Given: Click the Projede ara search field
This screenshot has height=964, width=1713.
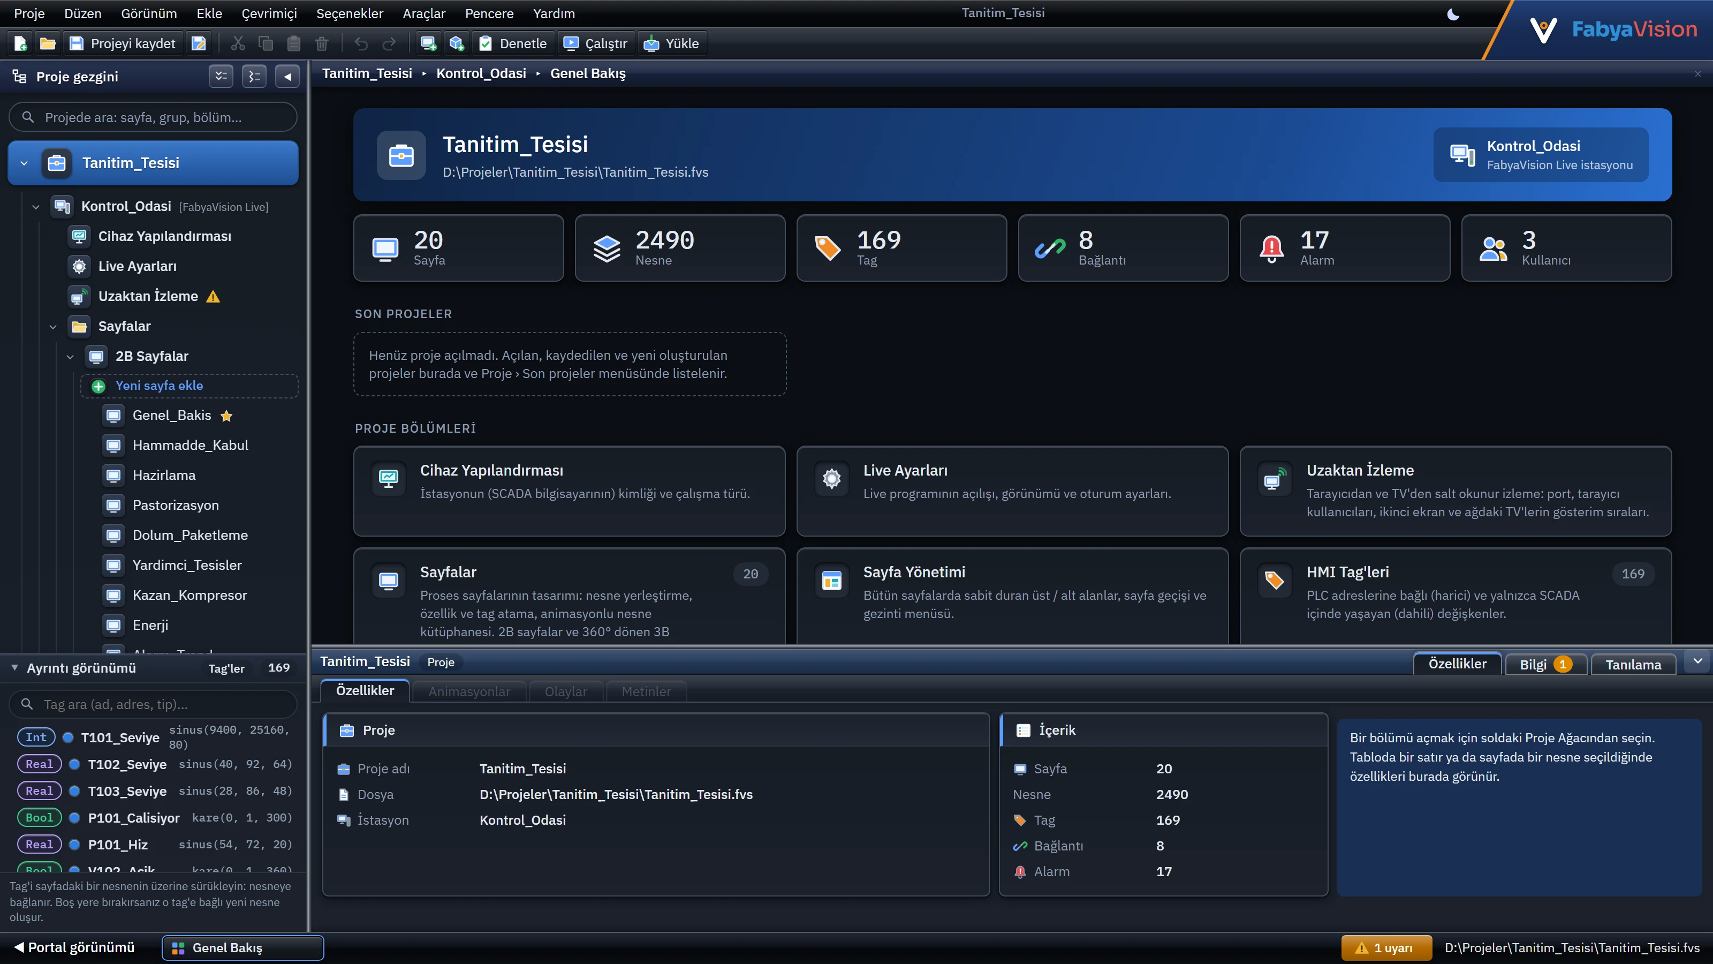Looking at the screenshot, I should click(x=153, y=118).
